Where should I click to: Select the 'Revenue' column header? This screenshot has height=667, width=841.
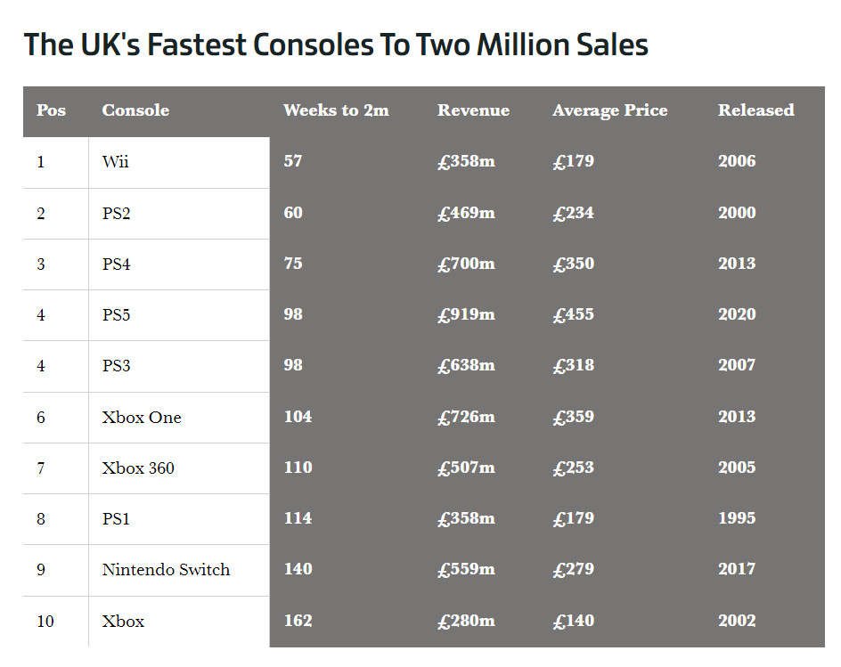click(x=473, y=110)
